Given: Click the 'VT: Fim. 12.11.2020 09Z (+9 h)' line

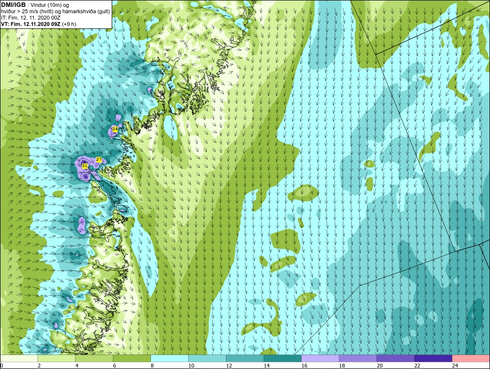Looking at the screenshot, I should tap(39, 24).
